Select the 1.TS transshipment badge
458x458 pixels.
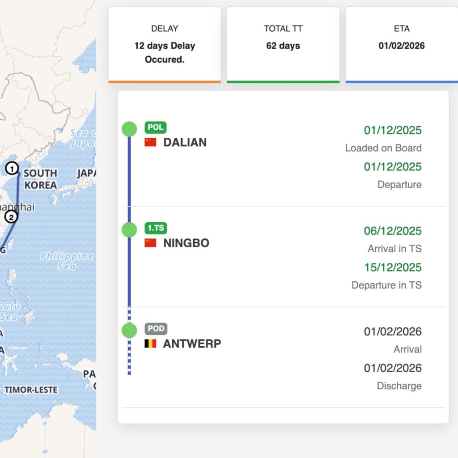pos(156,228)
